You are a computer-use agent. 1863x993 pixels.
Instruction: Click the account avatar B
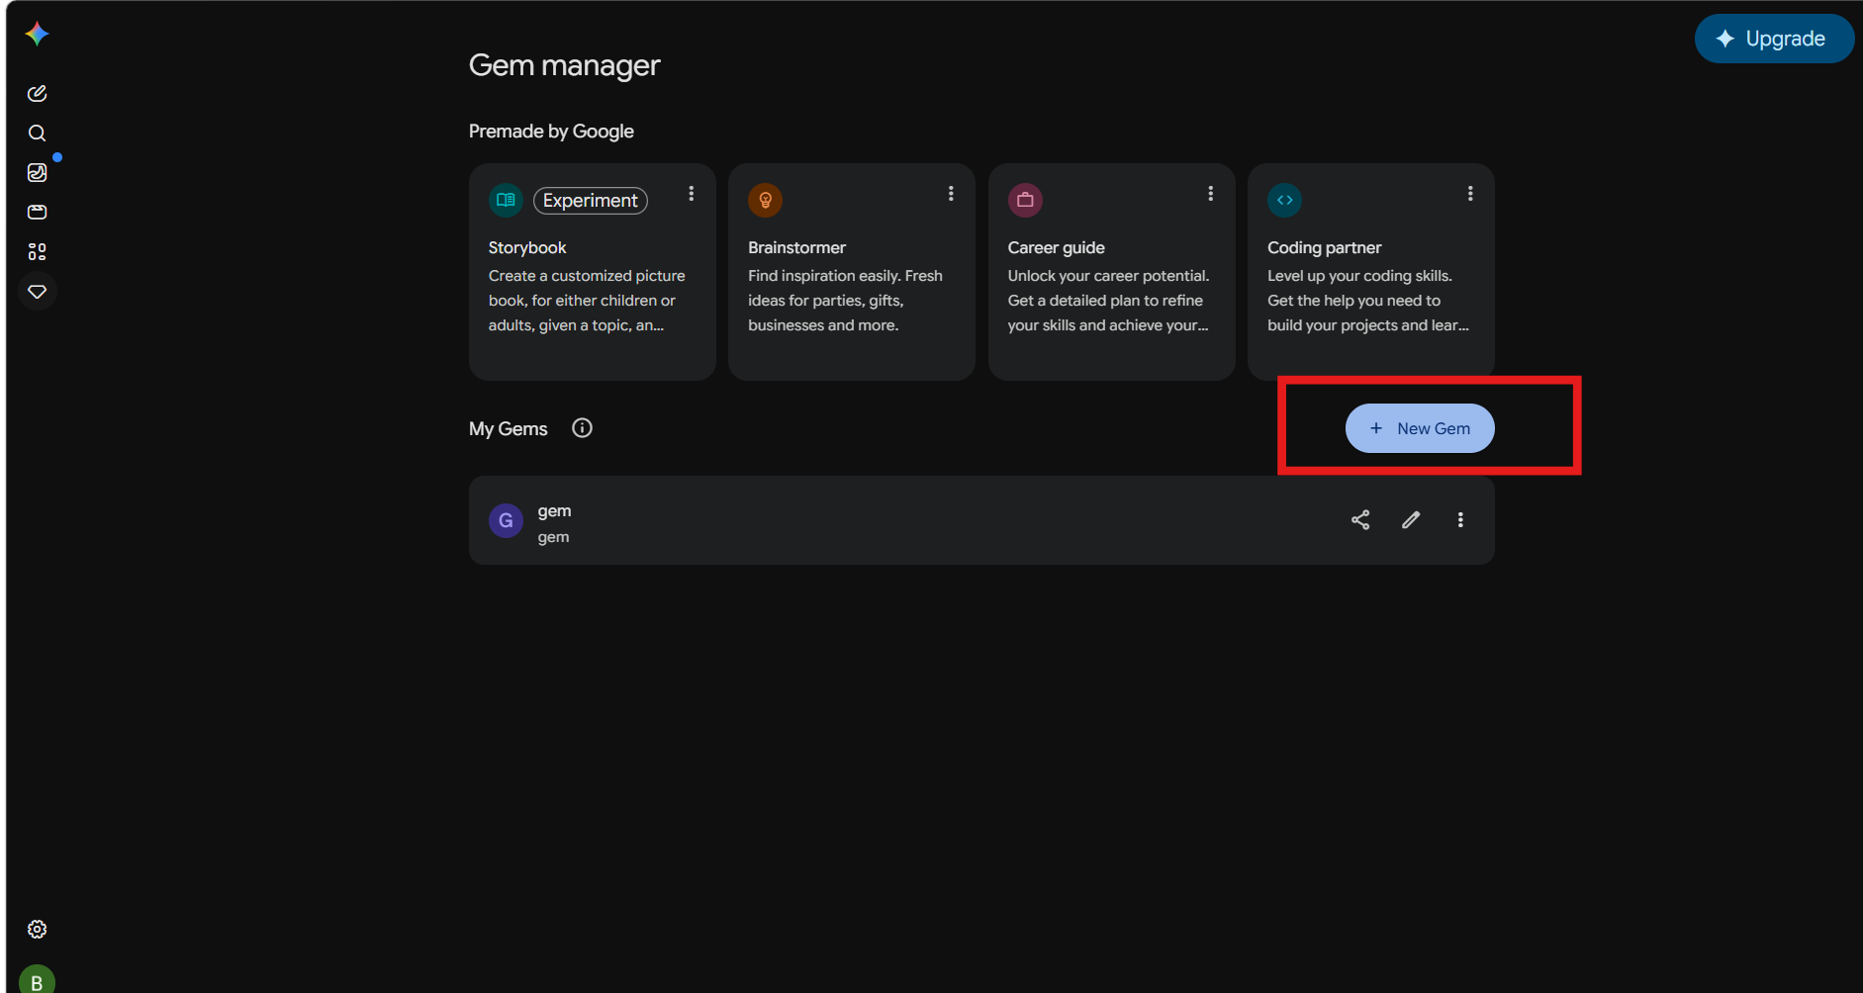(37, 981)
